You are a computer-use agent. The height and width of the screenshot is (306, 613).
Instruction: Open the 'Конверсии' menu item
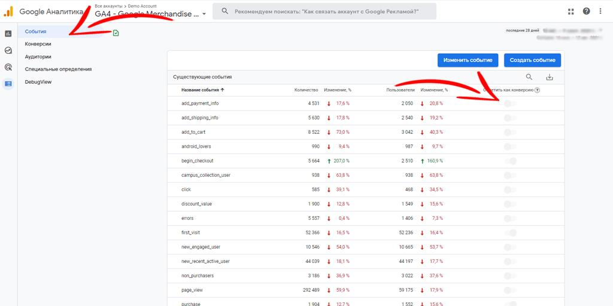38,44
